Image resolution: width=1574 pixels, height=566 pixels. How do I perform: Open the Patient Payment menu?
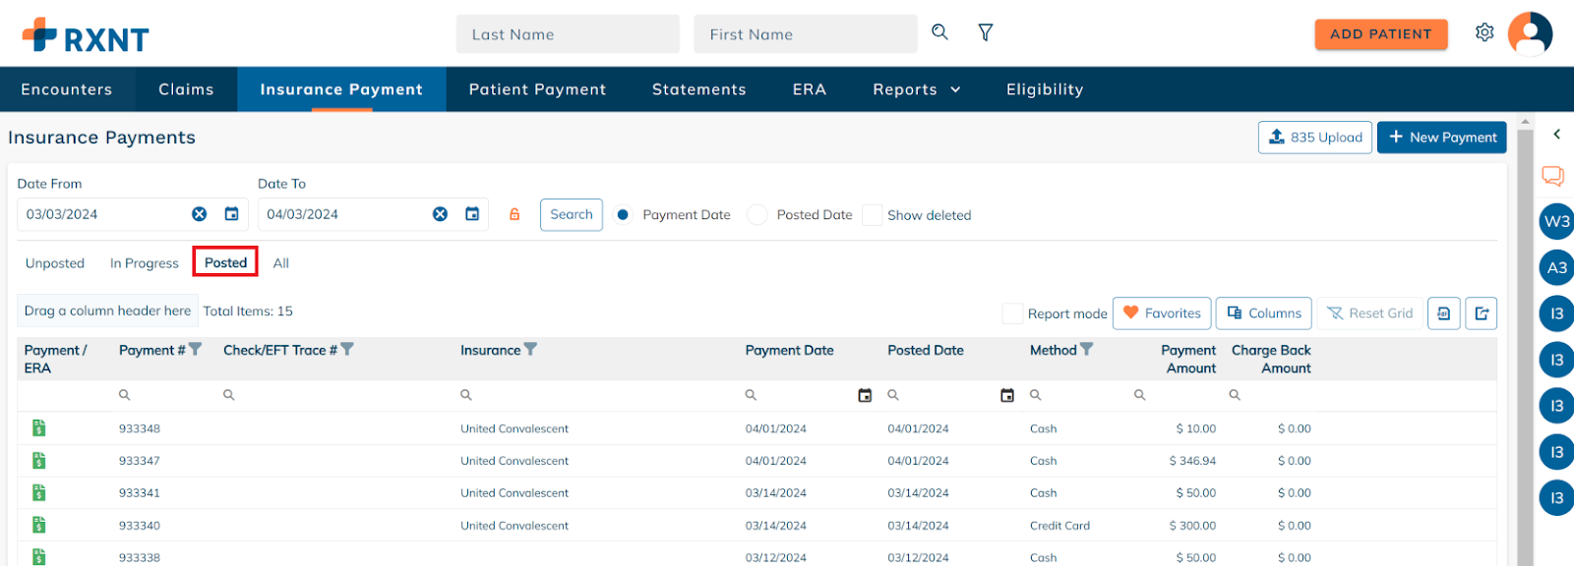537,89
